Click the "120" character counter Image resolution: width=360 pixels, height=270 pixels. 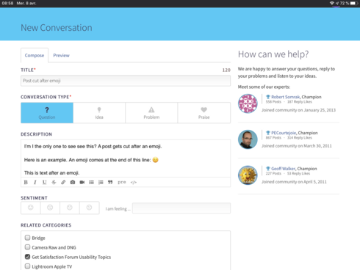point(226,70)
